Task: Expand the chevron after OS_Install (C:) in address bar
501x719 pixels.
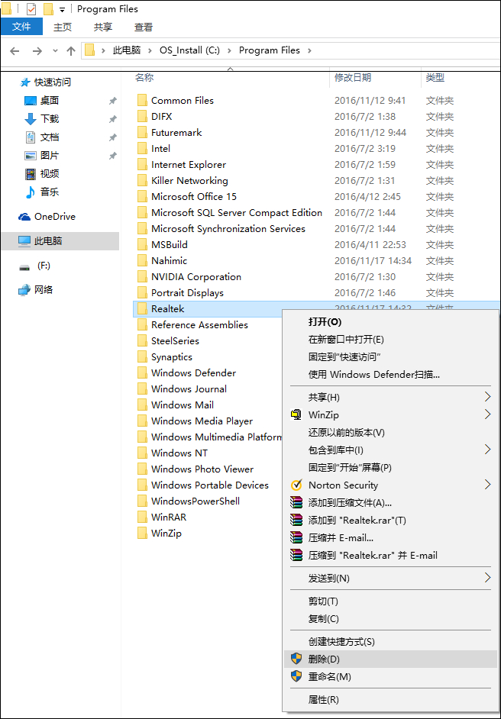Action: pos(229,50)
